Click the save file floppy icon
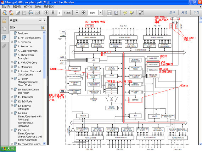The height and width of the screenshot is (152, 202). (24, 12)
